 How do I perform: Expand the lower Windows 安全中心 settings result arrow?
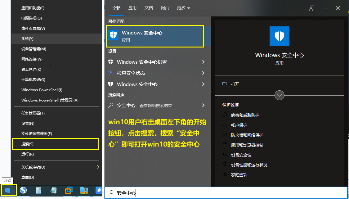203,84
